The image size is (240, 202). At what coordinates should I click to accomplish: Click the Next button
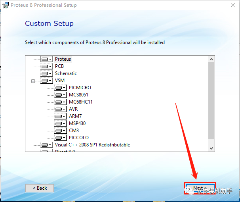200,188
